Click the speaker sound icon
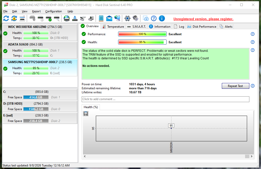Viewport: 261px width, 169px height. [x=135, y=18]
